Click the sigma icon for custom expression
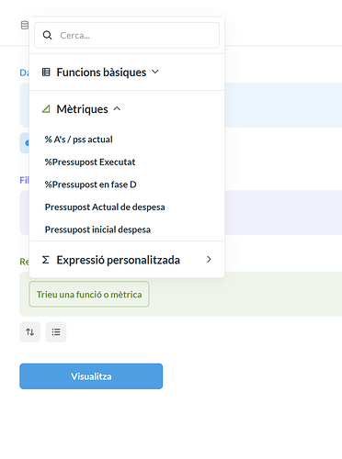The image size is (342, 459). 46,260
